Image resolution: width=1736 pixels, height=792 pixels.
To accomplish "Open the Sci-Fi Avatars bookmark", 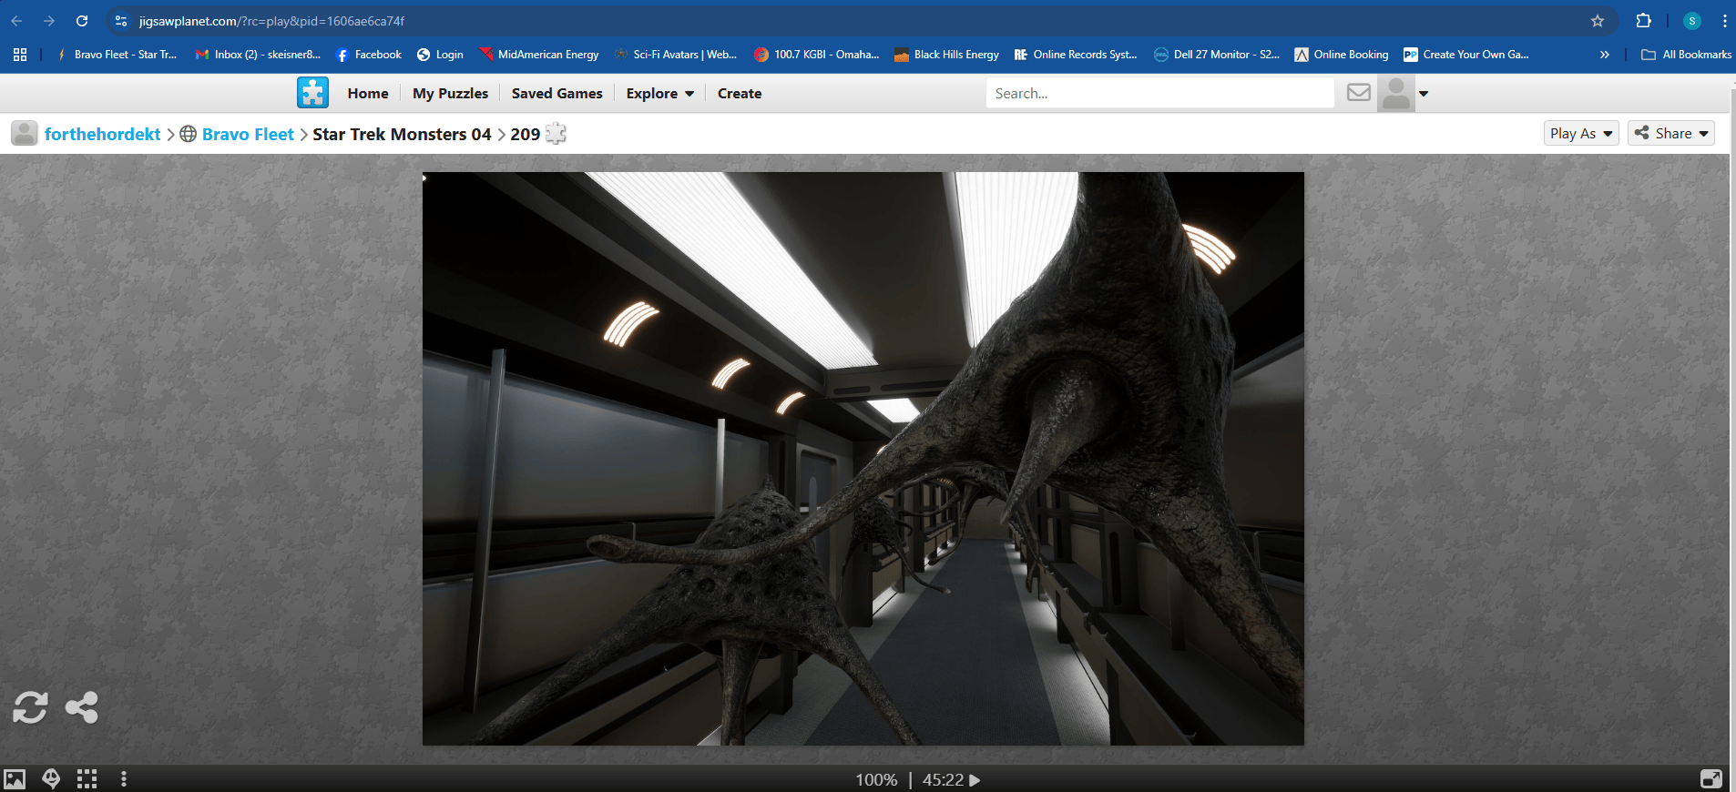I will pyautogui.click(x=676, y=55).
